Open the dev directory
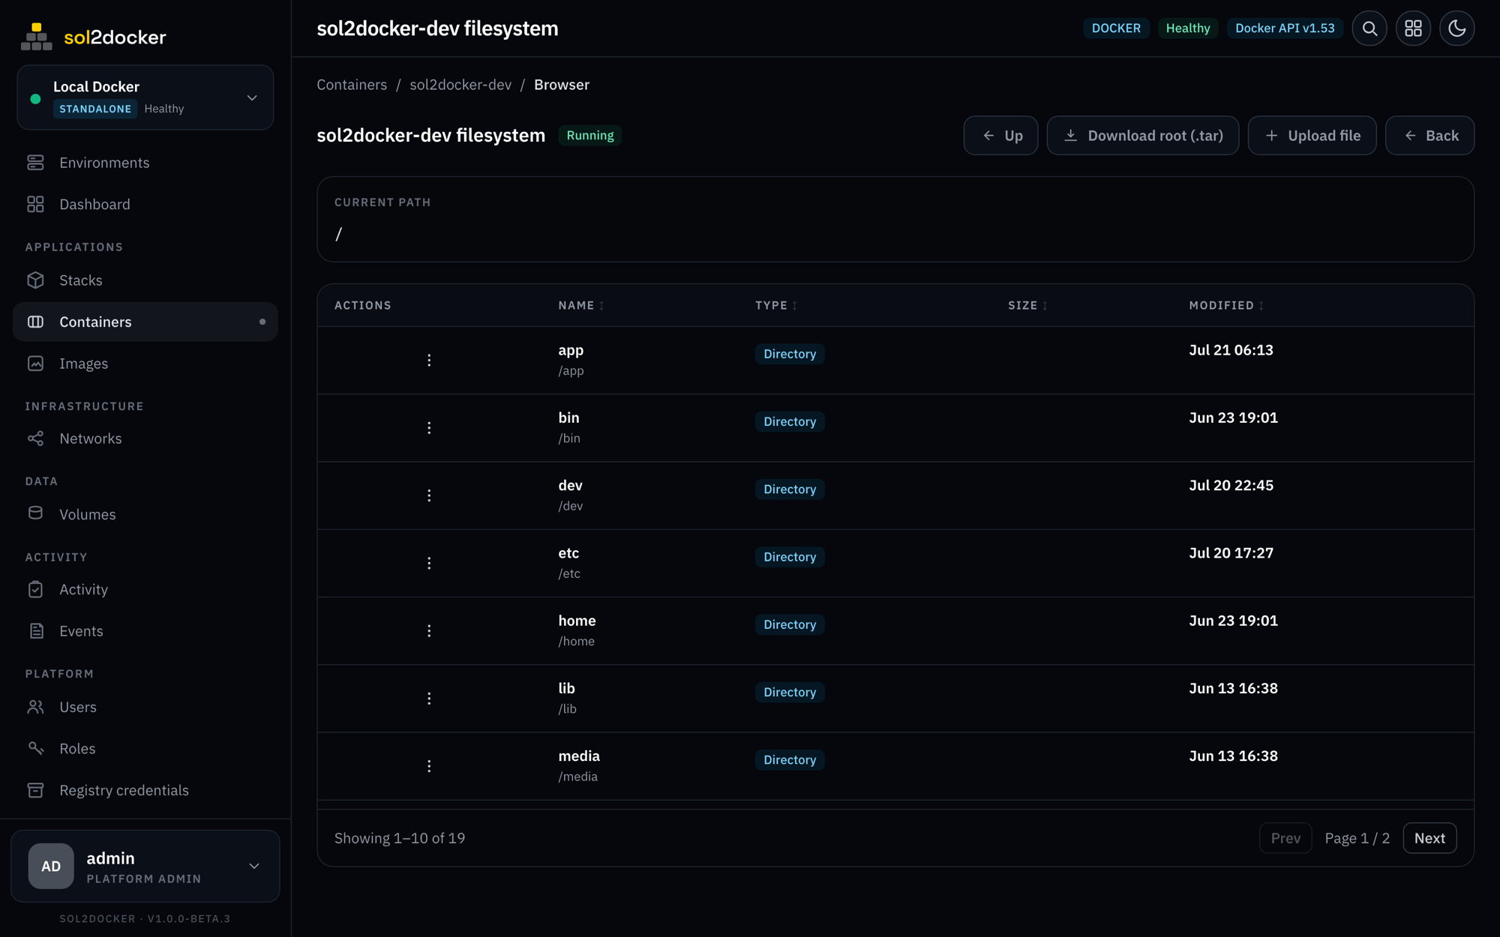This screenshot has height=937, width=1500. click(x=570, y=486)
